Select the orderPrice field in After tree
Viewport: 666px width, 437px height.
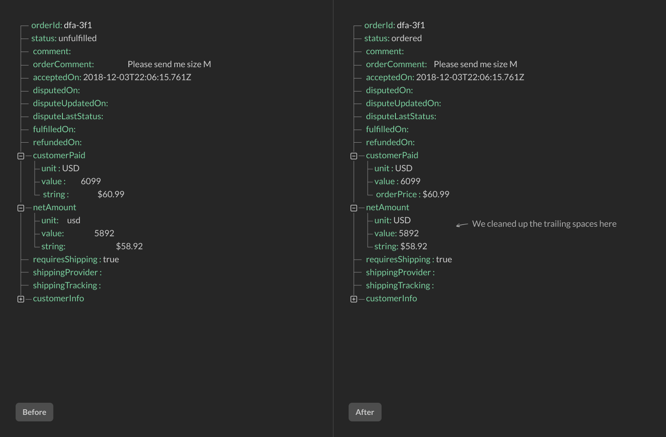tap(412, 194)
